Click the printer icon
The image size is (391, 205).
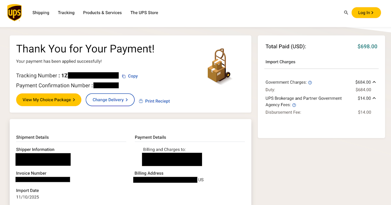141,101
